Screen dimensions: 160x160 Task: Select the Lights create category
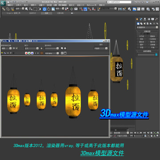click(x=144, y=24)
